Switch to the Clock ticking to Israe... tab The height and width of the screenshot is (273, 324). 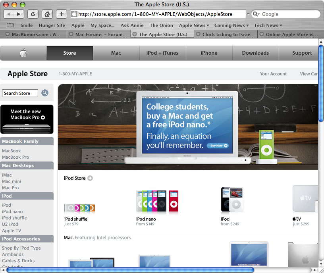pyautogui.click(x=228, y=34)
